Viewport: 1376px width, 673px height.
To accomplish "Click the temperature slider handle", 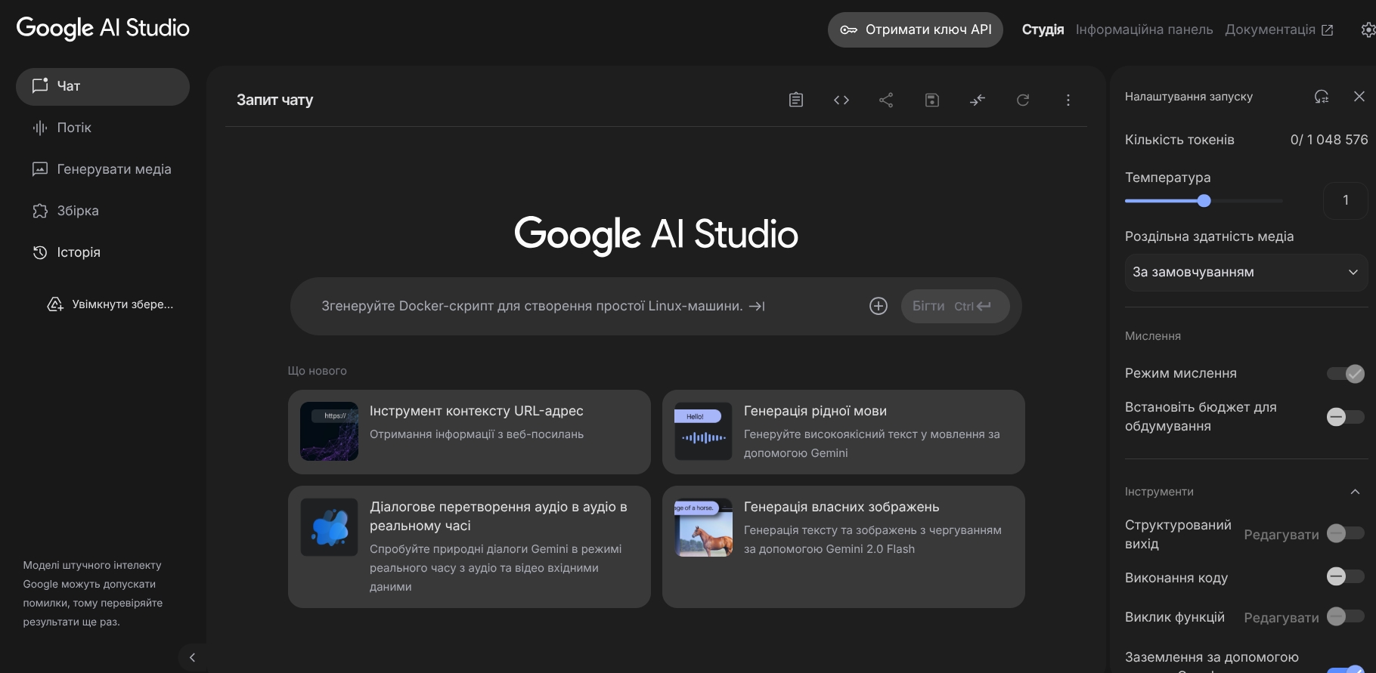I will click(x=1204, y=201).
